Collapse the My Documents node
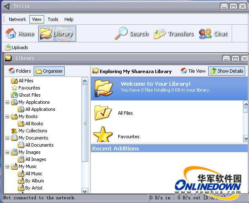This screenshot has height=203, width=249. pos(7,138)
